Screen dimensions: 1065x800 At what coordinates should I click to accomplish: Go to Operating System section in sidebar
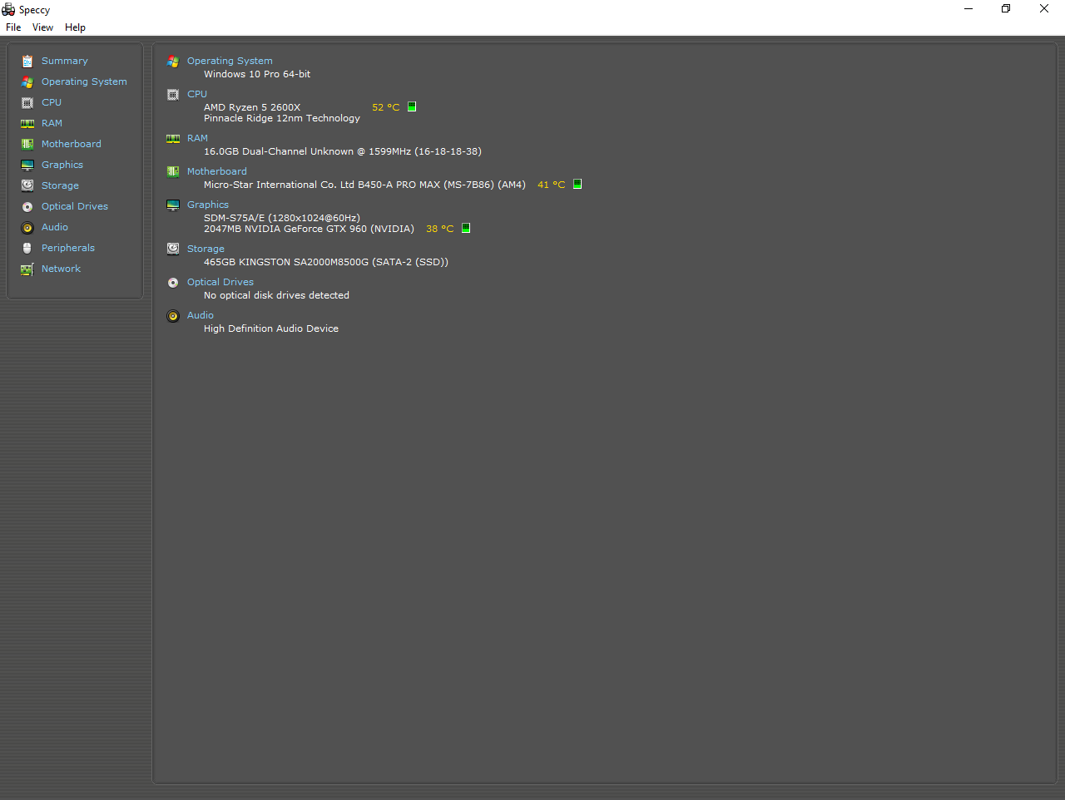click(x=84, y=81)
